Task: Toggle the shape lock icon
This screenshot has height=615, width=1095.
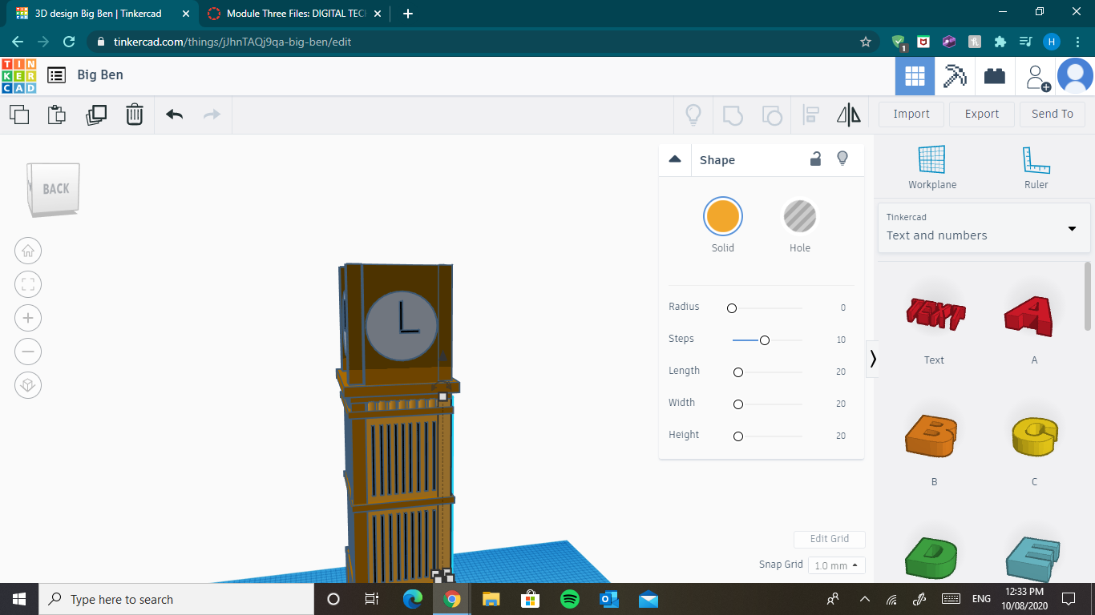Action: pos(815,159)
